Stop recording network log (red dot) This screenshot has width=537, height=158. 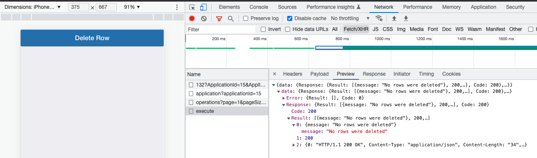(192, 18)
